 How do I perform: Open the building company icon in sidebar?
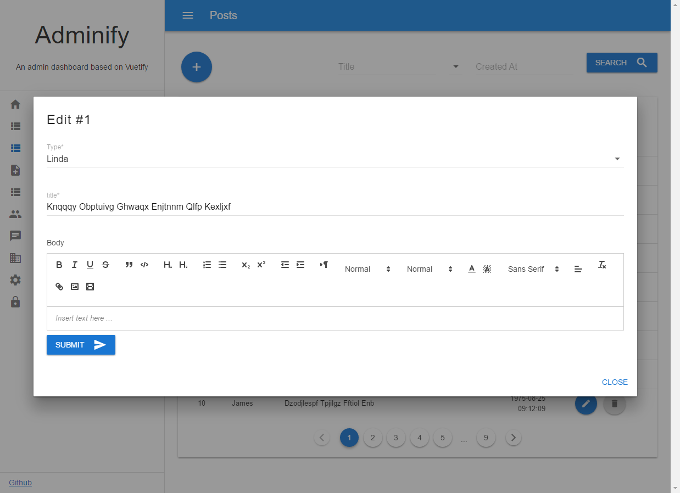[x=15, y=258]
